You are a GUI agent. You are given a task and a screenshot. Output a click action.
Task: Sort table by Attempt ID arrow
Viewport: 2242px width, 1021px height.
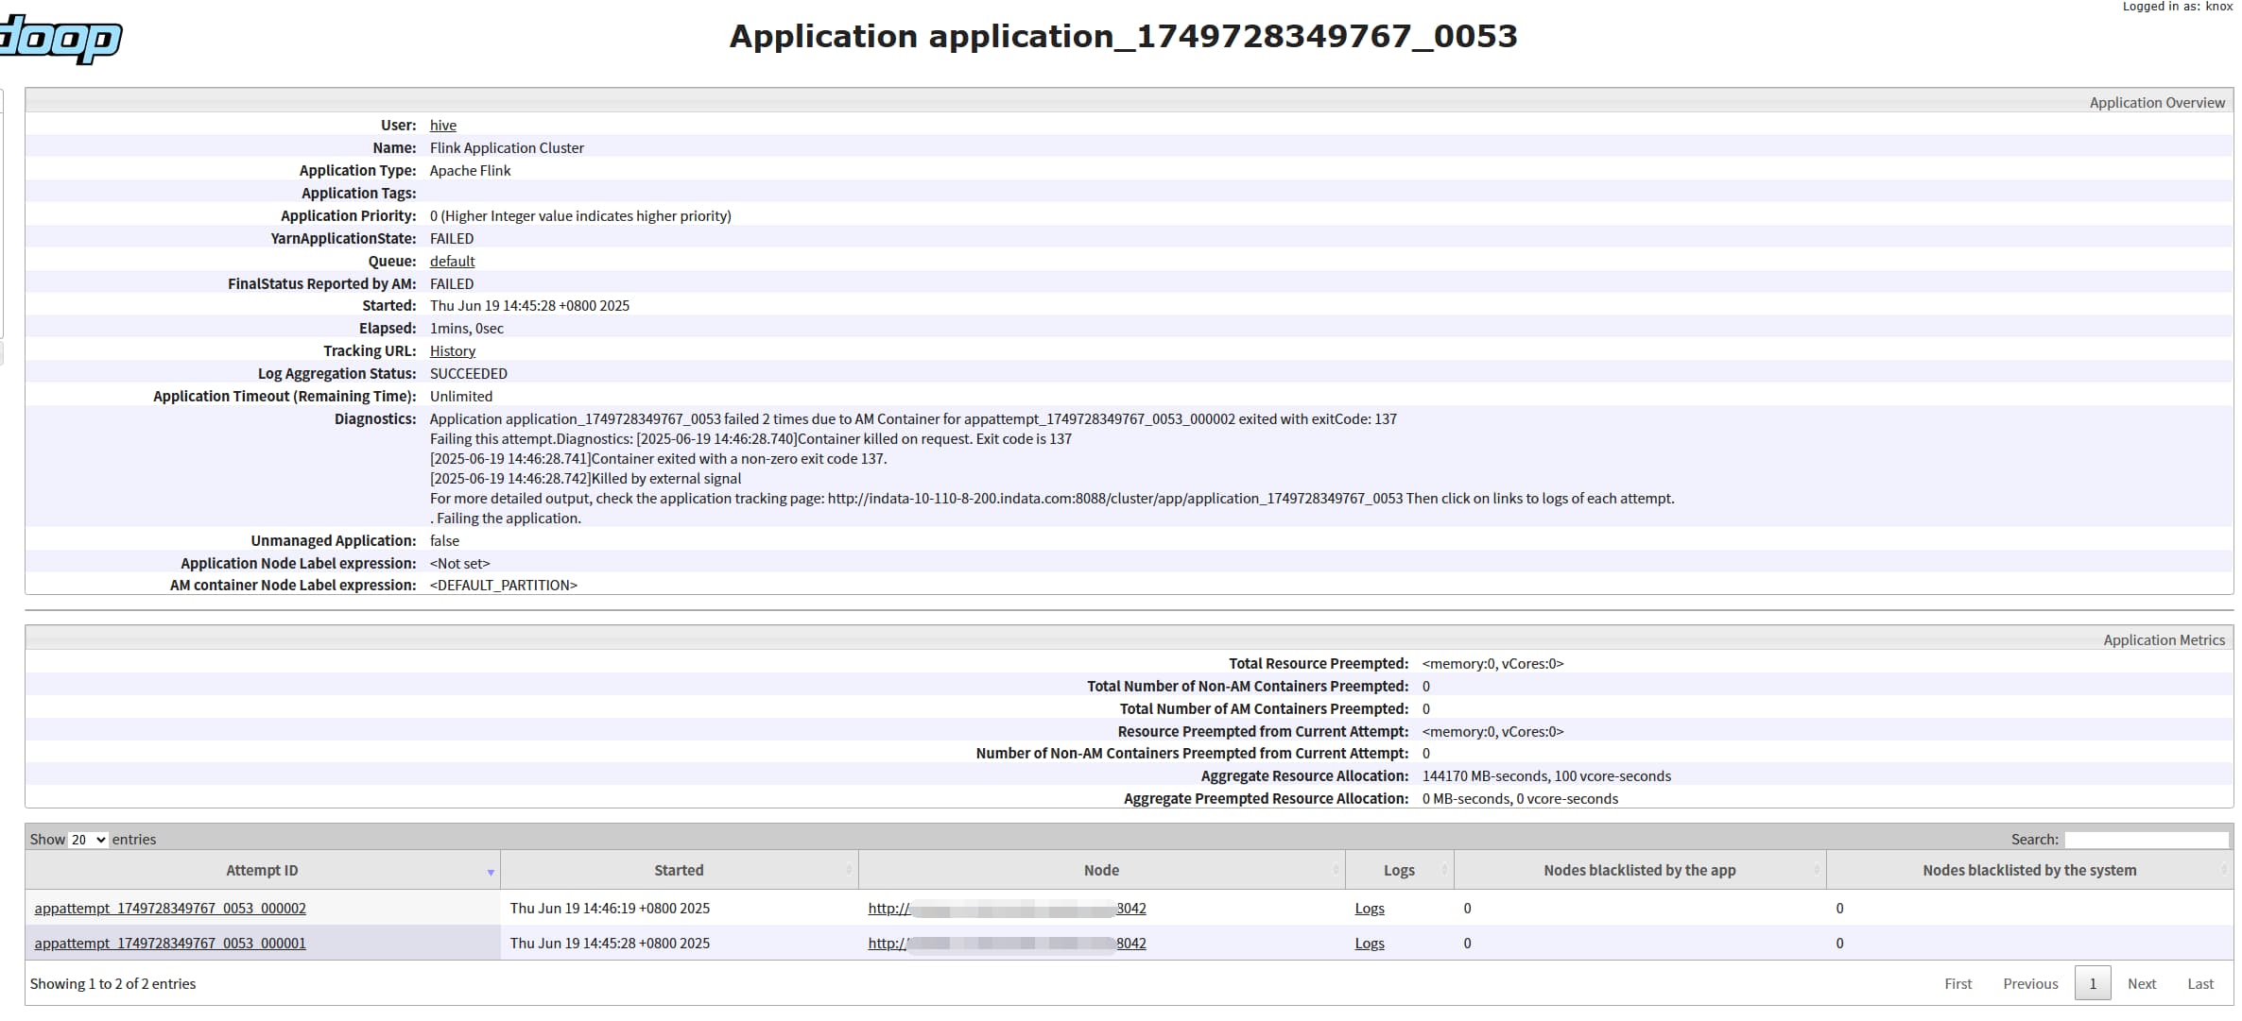point(491,872)
